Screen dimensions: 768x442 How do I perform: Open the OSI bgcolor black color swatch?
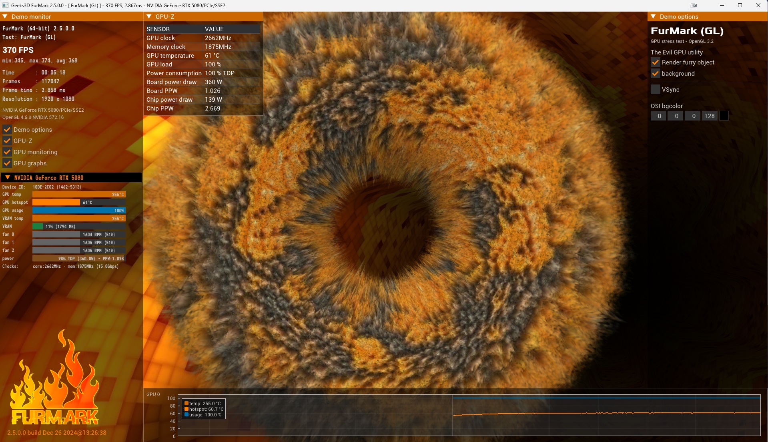[x=724, y=116]
